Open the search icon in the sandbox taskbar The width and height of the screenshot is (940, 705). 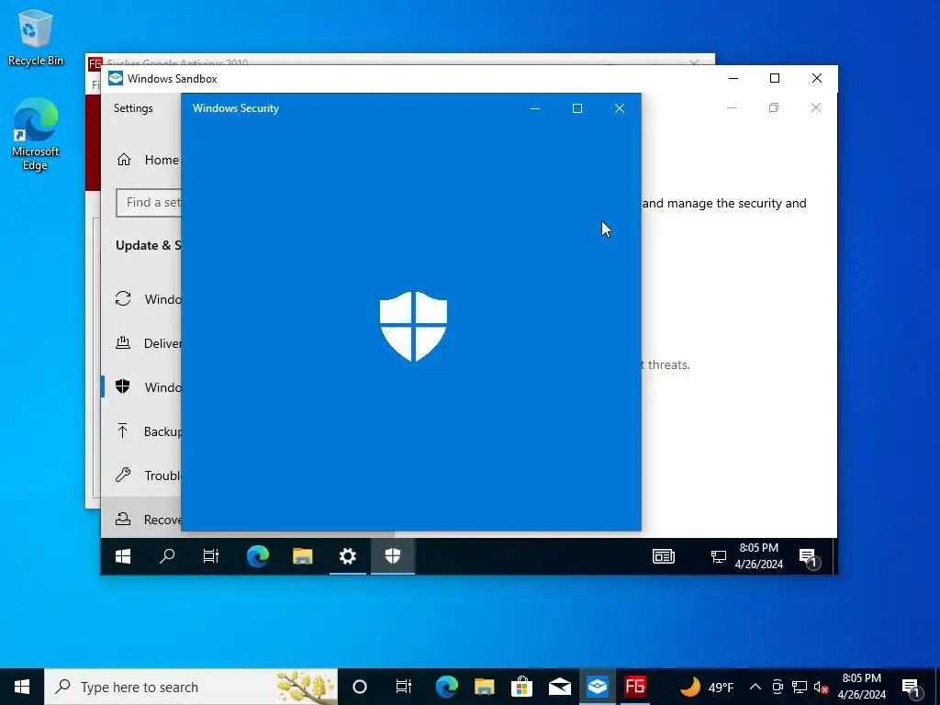coord(167,556)
